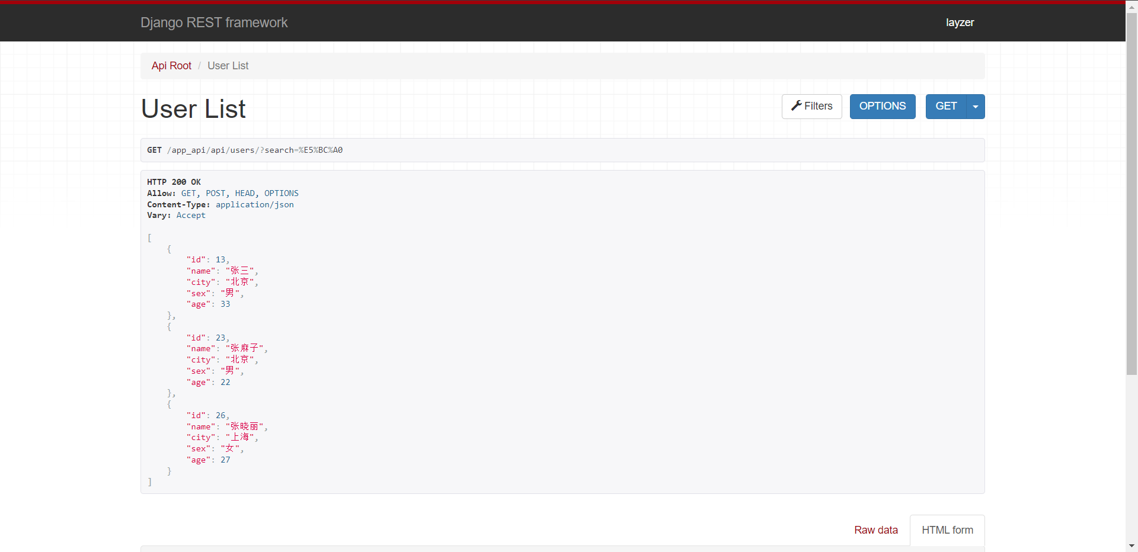Open the Django REST framework brand link
This screenshot has height=552, width=1138.
(x=214, y=23)
